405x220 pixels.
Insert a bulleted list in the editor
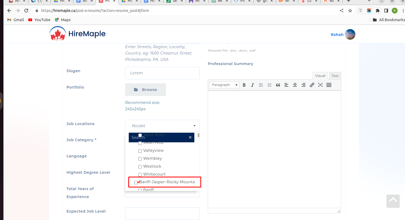click(261, 85)
